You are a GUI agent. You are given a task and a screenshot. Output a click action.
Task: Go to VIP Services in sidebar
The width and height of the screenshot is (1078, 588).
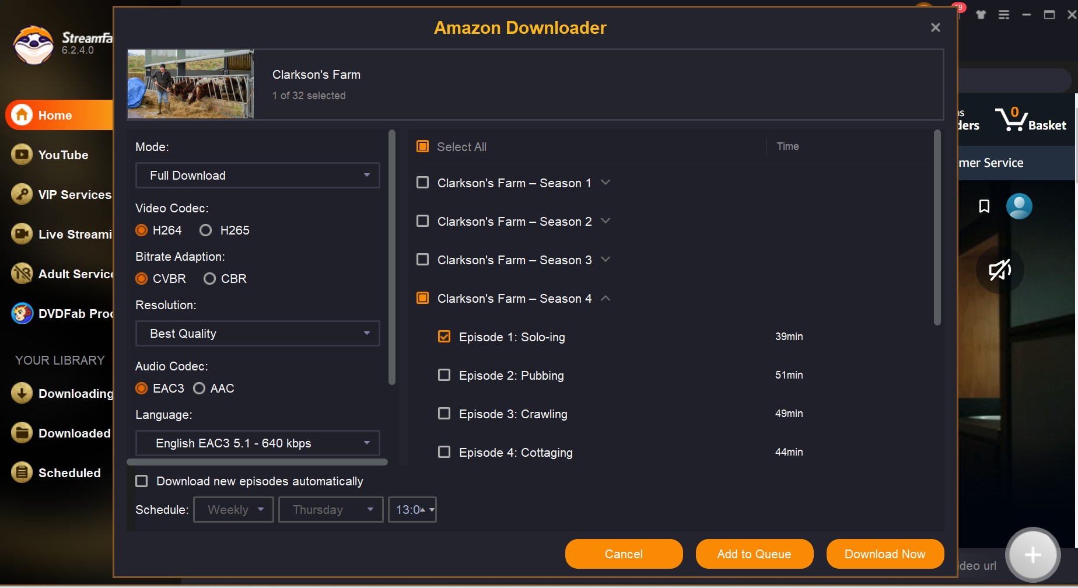[x=75, y=195]
